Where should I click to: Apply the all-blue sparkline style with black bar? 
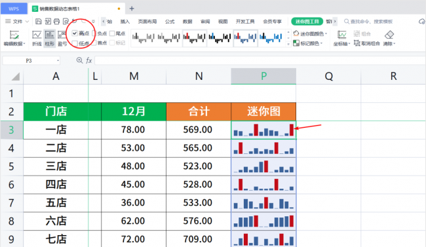[x=270, y=38]
